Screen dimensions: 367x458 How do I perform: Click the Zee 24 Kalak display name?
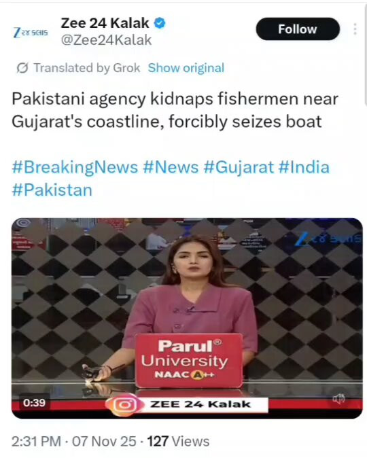(x=105, y=23)
